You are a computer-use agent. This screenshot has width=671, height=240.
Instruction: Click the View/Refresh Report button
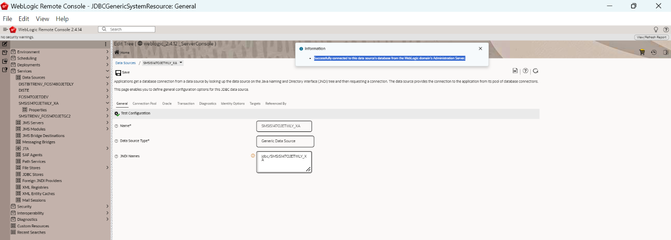(652, 37)
